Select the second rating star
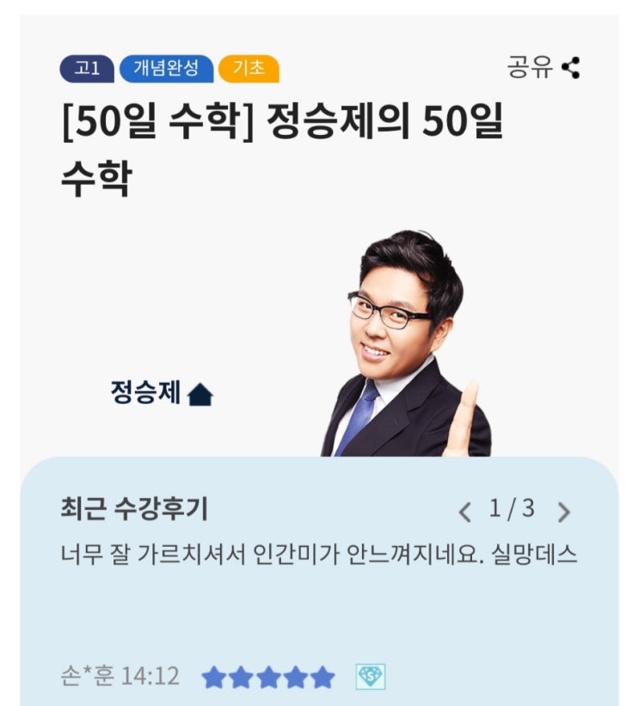 pyautogui.click(x=241, y=677)
